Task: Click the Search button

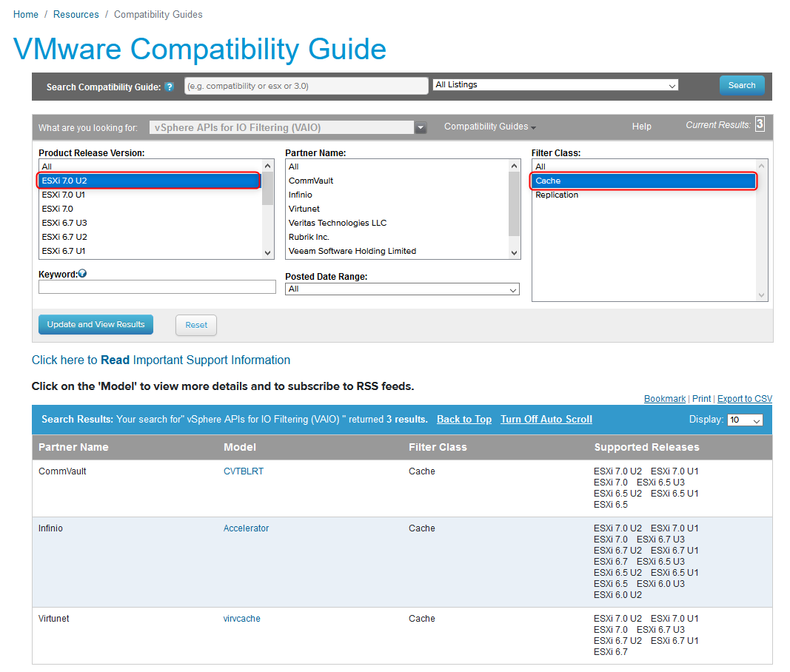Action: click(742, 85)
